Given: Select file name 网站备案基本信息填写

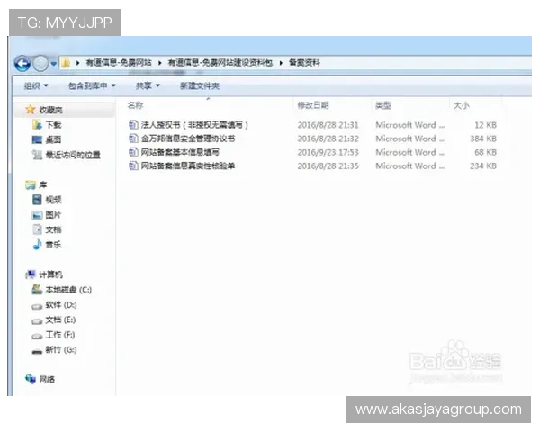Looking at the screenshot, I should coord(180,152).
